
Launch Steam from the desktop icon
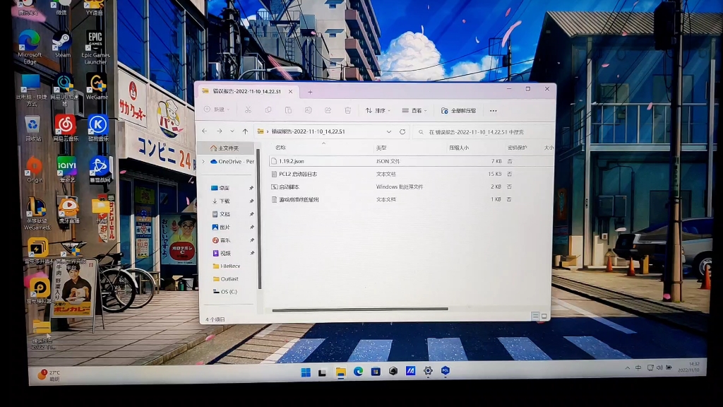click(62, 41)
